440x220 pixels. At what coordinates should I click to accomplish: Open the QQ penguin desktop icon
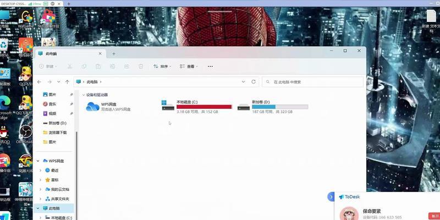coord(4,135)
